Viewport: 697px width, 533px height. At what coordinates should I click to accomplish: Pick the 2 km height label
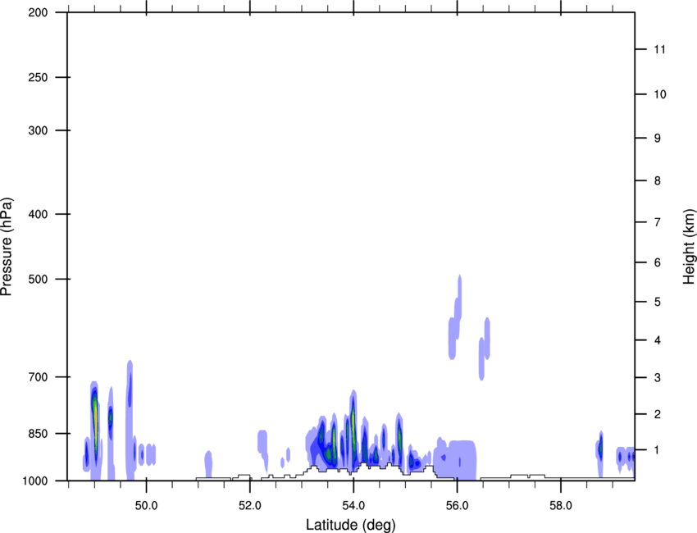657,414
